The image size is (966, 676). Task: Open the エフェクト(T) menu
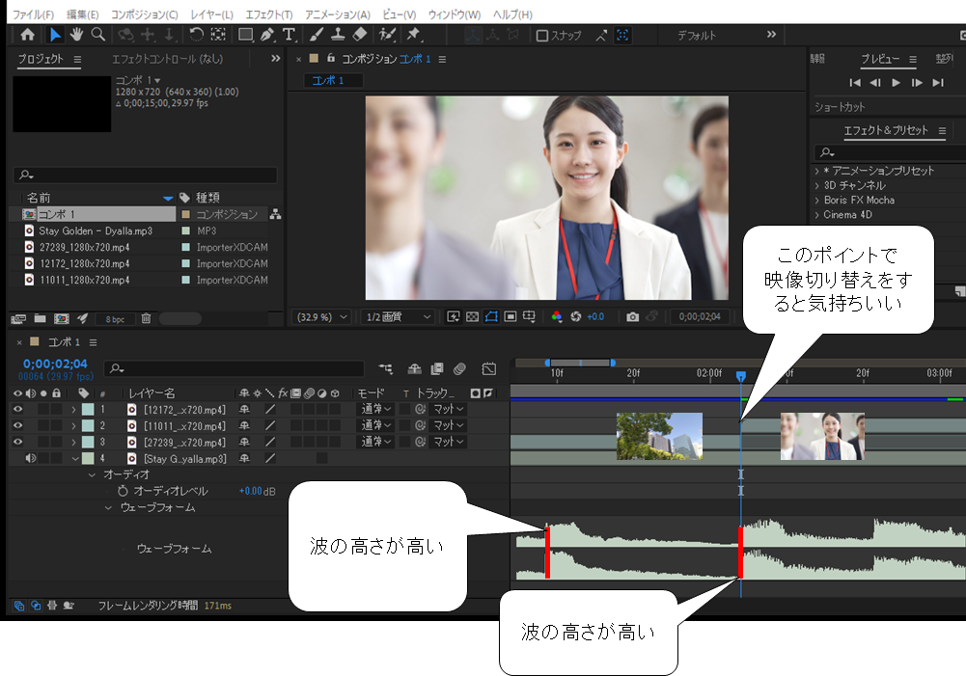[269, 14]
